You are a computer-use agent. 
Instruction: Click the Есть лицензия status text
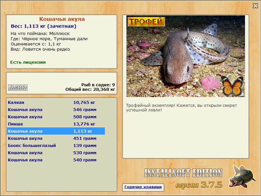(28, 62)
